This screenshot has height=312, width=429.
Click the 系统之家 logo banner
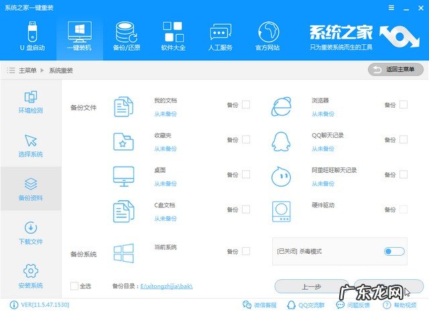pos(365,37)
